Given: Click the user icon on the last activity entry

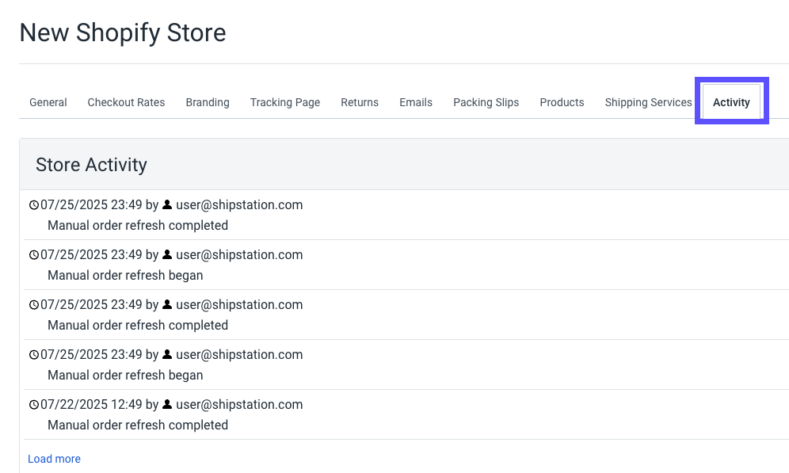Looking at the screenshot, I should [x=166, y=404].
